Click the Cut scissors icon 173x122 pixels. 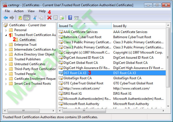point(35,18)
